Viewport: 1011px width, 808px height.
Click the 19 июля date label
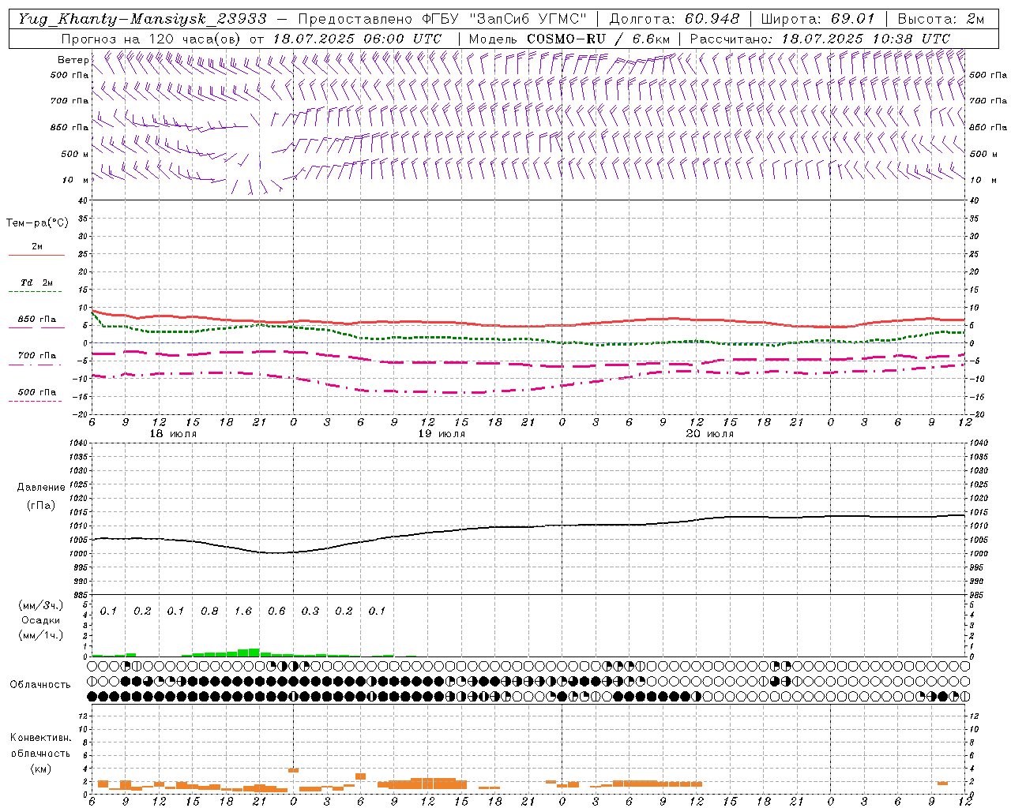pyautogui.click(x=442, y=434)
